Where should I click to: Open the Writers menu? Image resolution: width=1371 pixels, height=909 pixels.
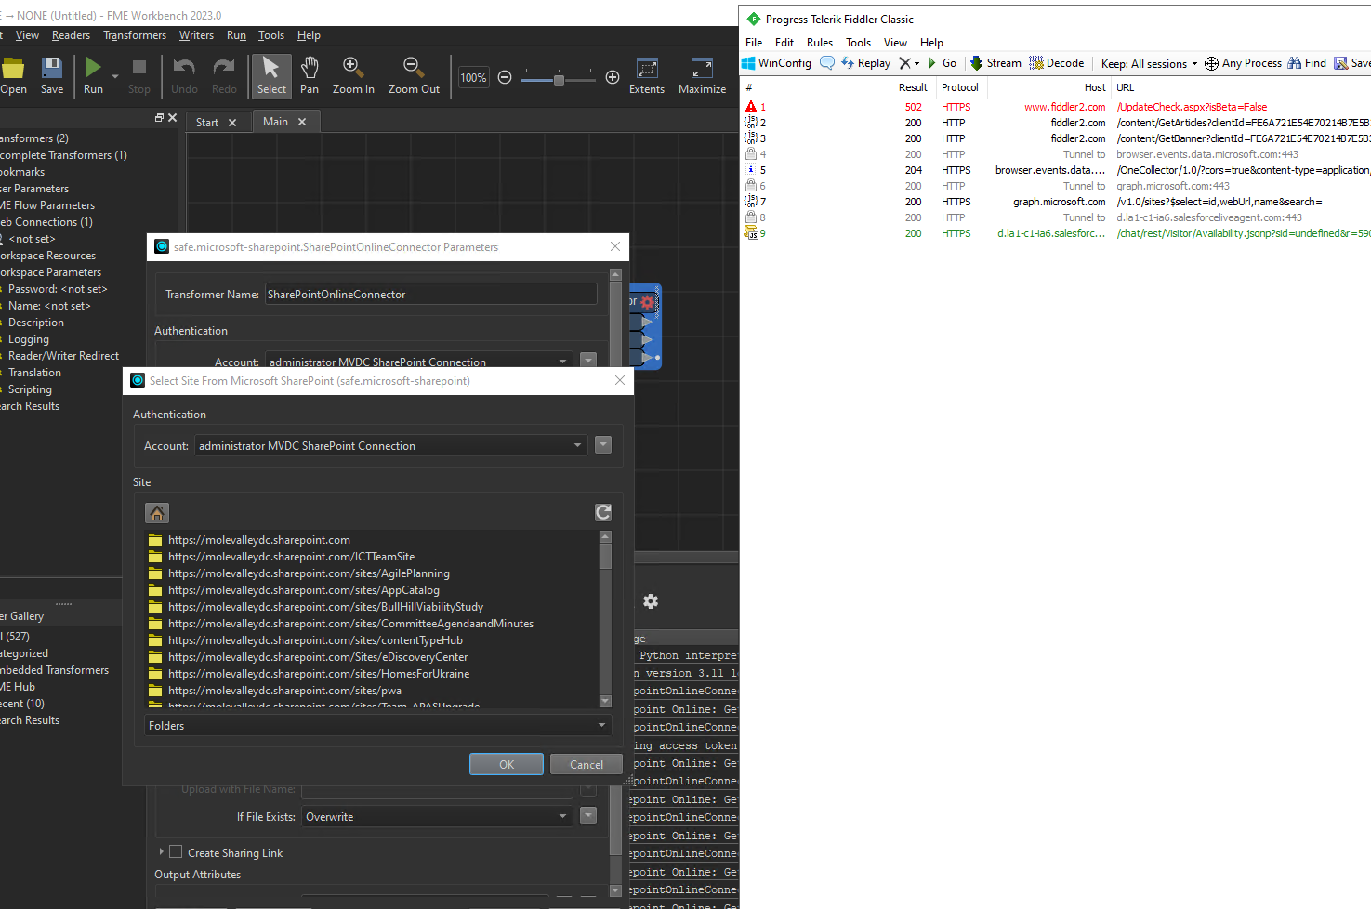(x=196, y=35)
